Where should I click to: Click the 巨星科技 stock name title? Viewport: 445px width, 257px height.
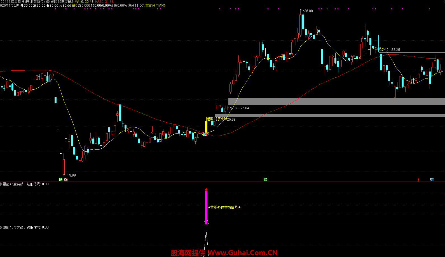coord(18,2)
